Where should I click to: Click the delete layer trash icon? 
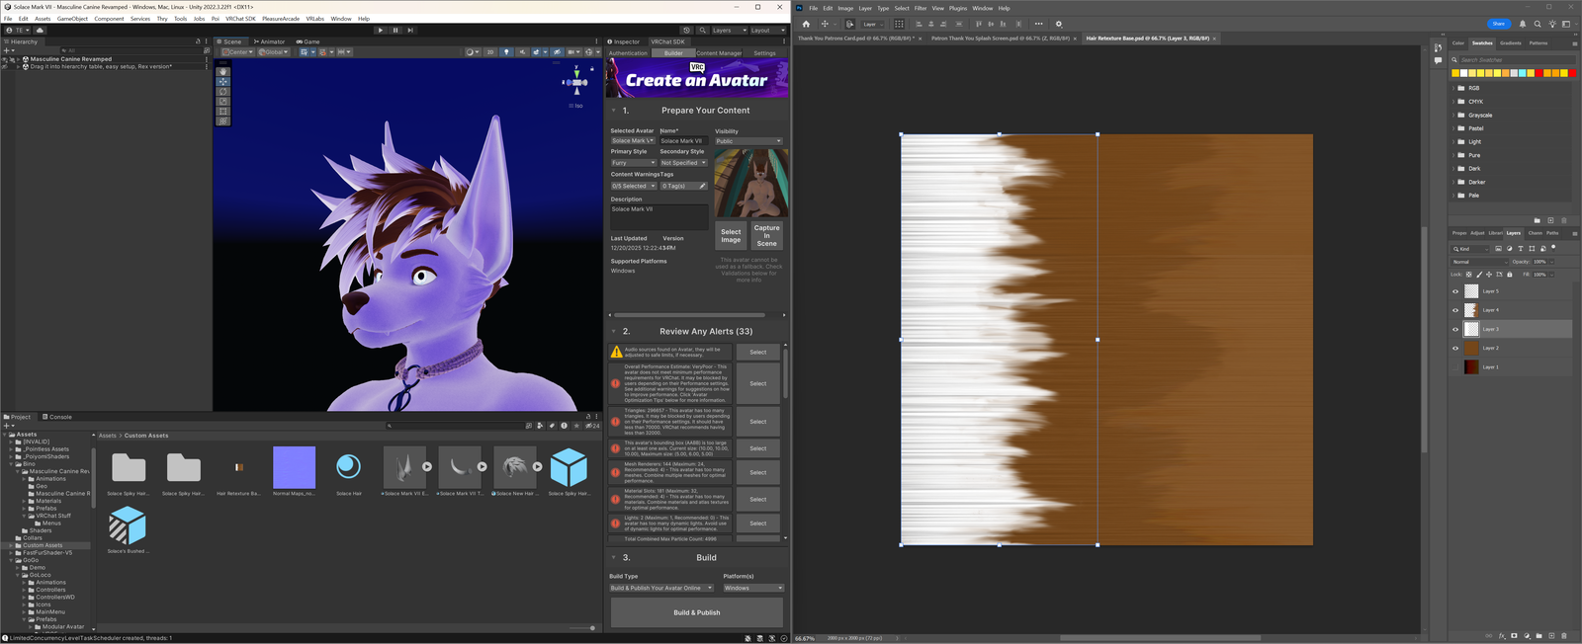tap(1563, 636)
